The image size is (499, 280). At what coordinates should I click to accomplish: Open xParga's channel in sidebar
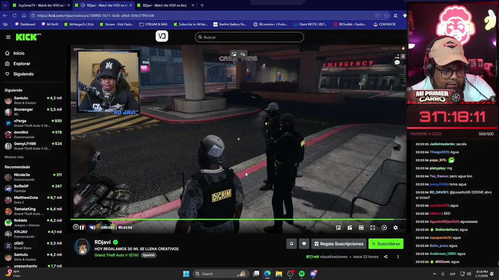tap(33, 123)
